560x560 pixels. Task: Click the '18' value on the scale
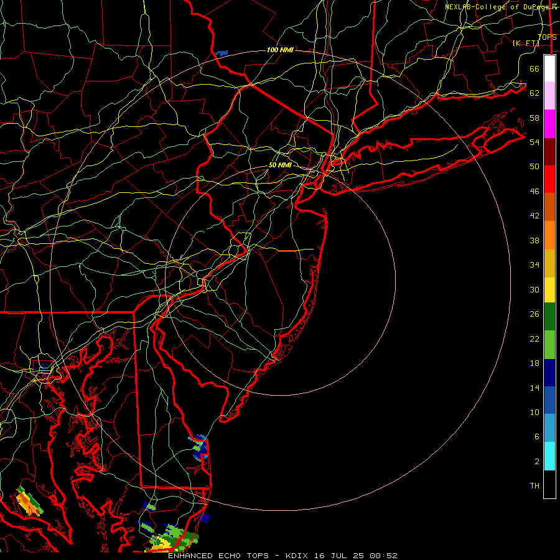click(534, 363)
